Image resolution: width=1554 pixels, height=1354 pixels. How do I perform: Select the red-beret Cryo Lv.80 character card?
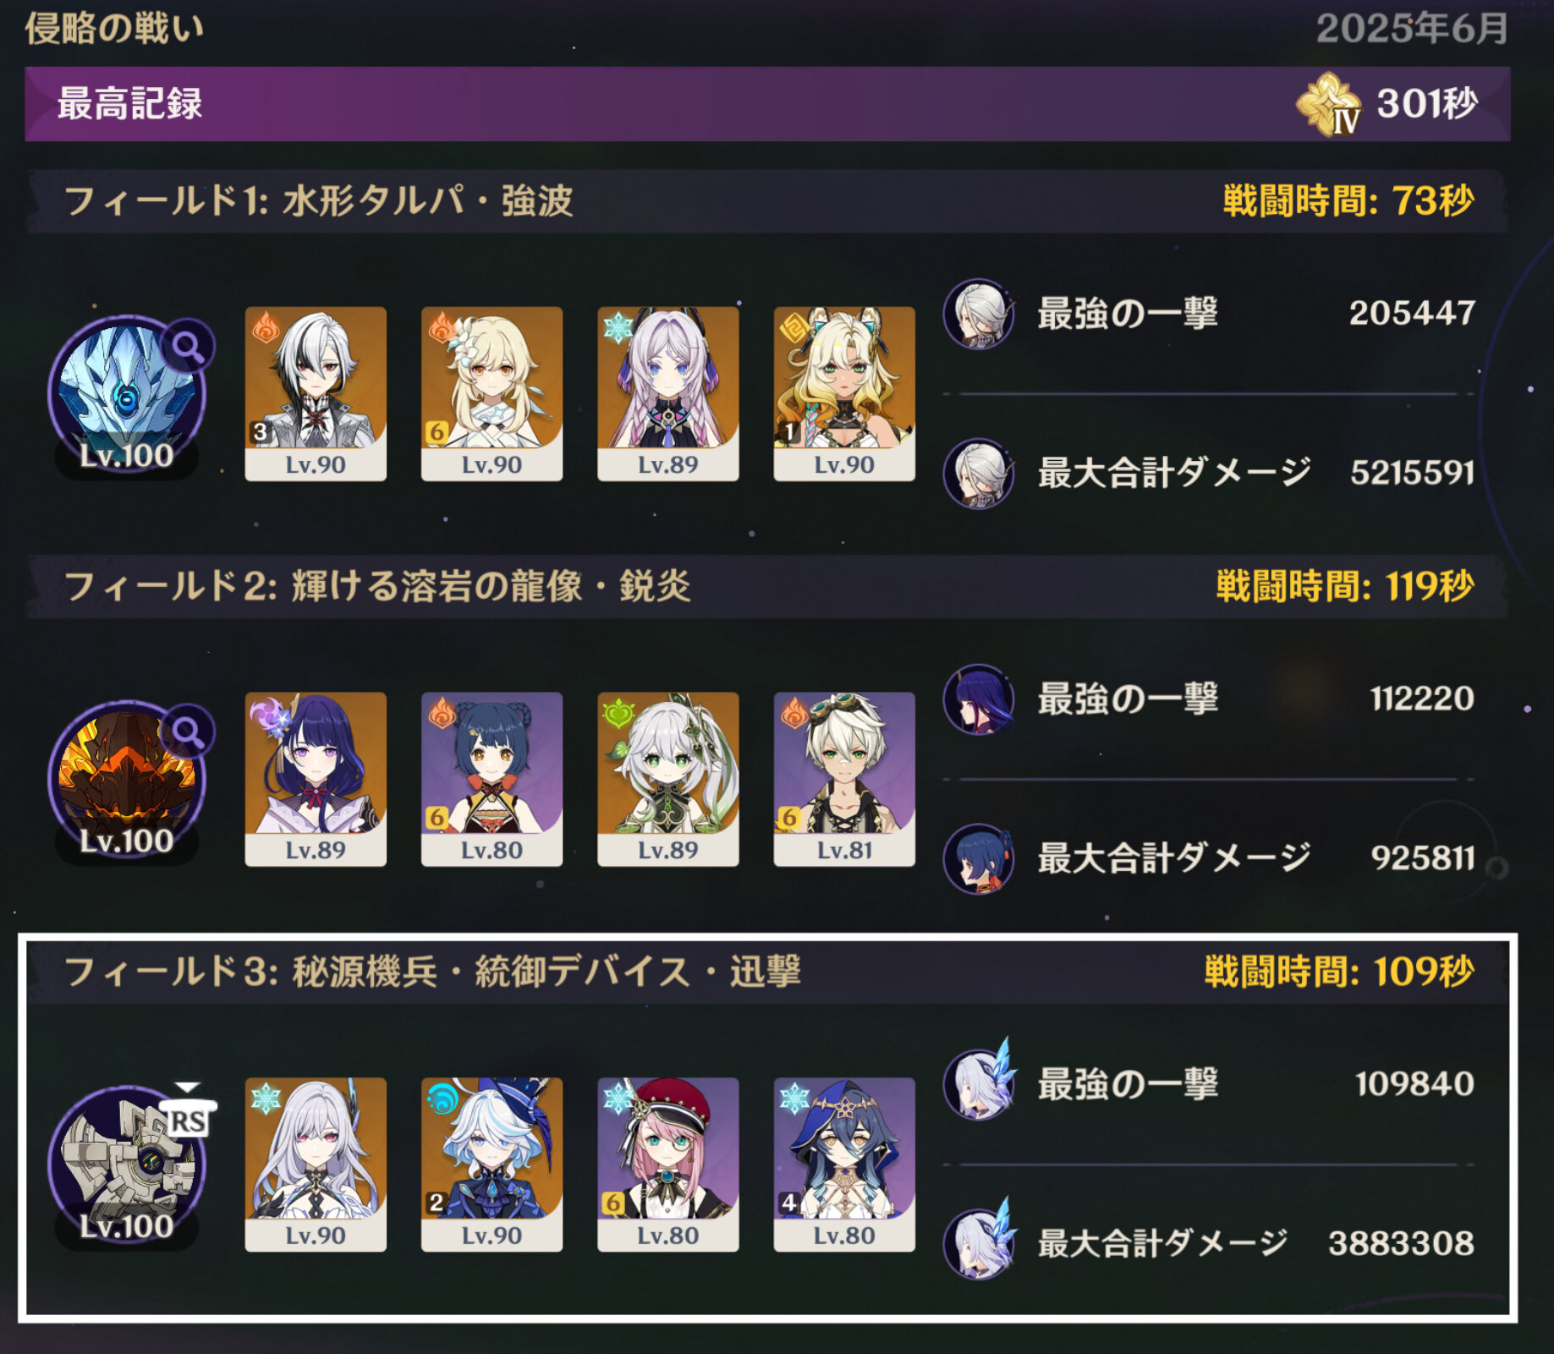668,1165
